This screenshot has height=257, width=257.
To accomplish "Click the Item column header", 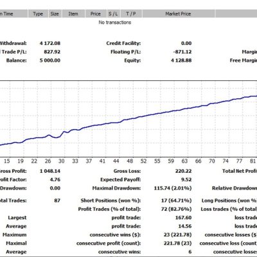I will (x=73, y=14).
